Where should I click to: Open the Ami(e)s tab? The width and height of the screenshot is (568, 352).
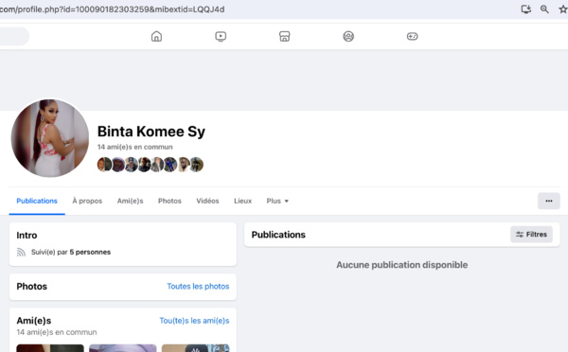(x=130, y=201)
